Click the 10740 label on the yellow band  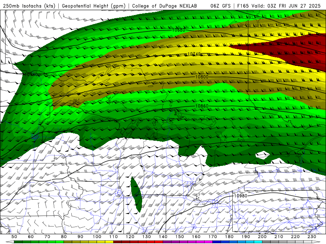194,54
